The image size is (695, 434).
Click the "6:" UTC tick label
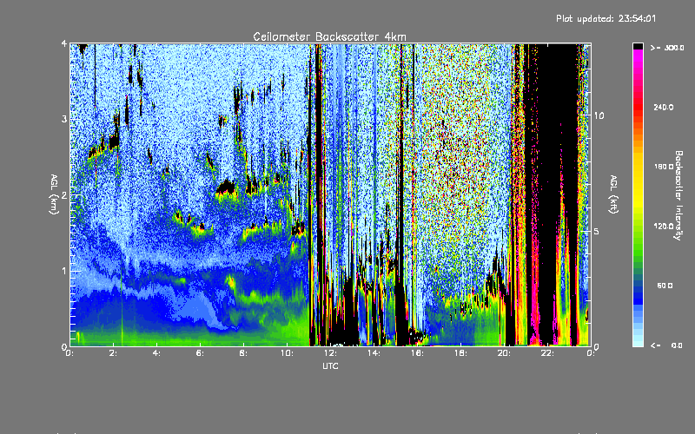coord(200,353)
